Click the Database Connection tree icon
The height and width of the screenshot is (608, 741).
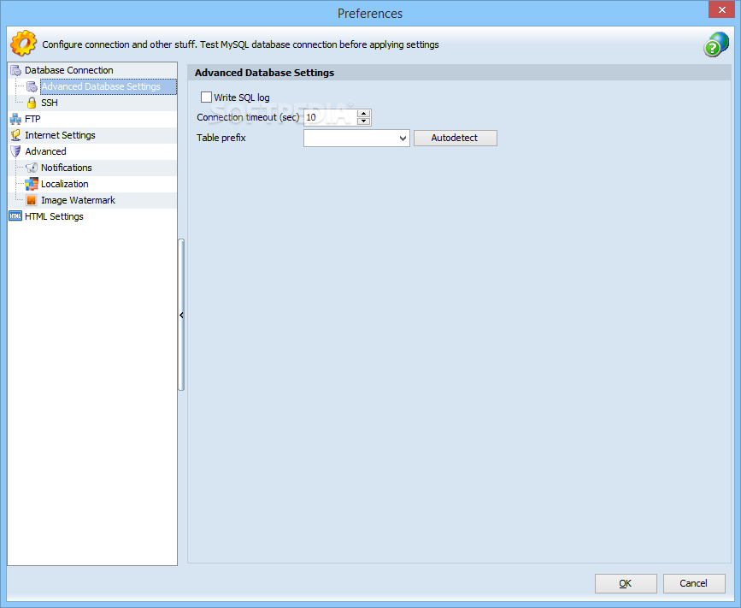pyautogui.click(x=15, y=70)
